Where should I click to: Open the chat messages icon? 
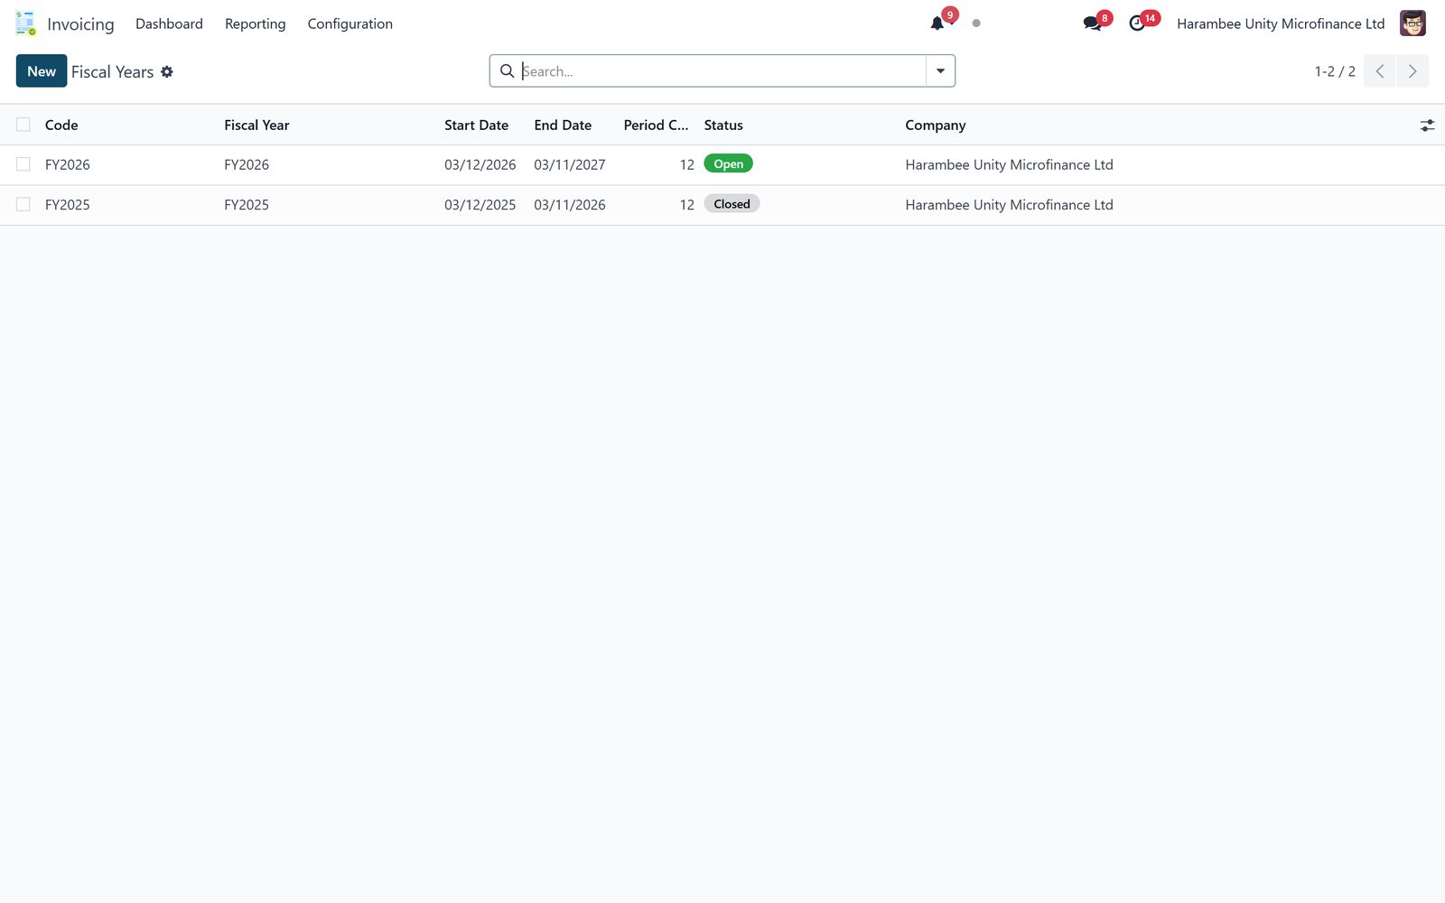click(x=1092, y=23)
